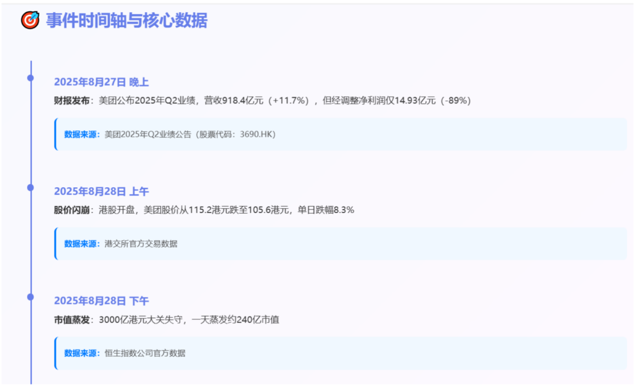Screen dimensions: 635x388
Task: Select the date text 2025年8月28日 下午
Action: pyautogui.click(x=101, y=301)
